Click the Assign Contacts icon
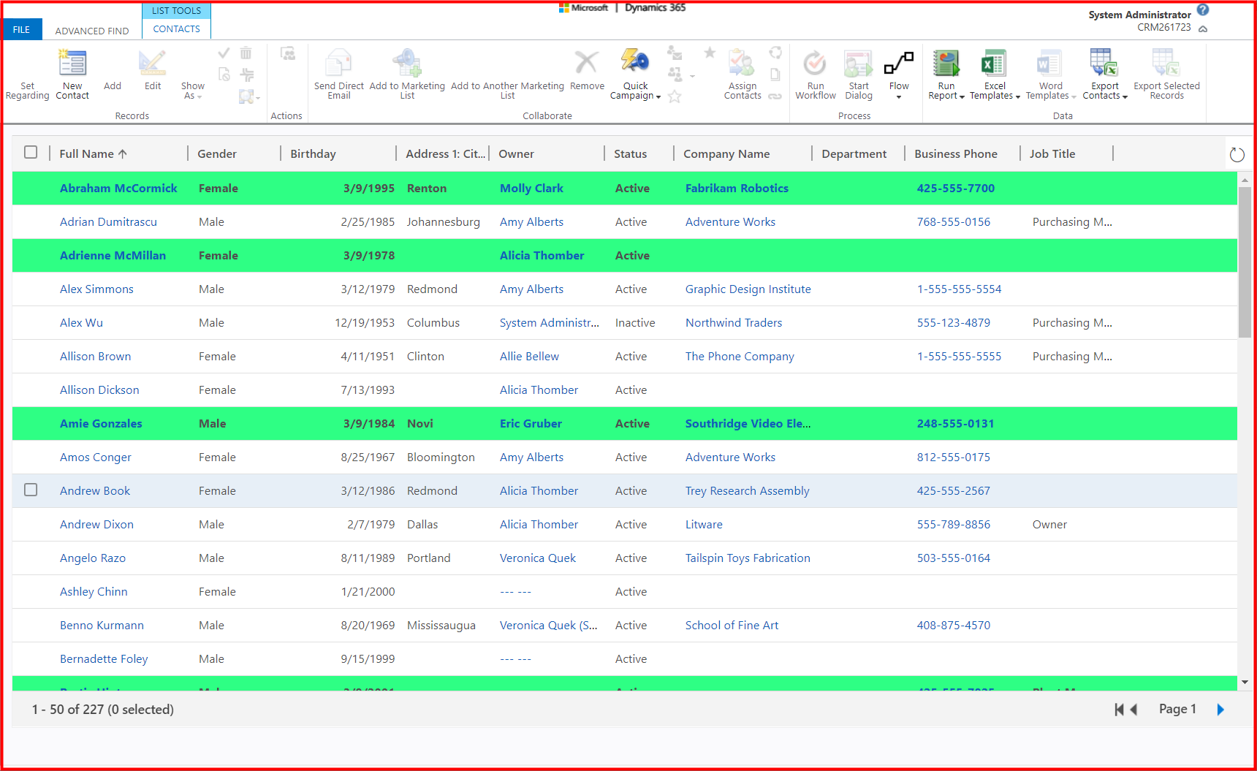Image resolution: width=1257 pixels, height=771 pixels. tap(742, 63)
